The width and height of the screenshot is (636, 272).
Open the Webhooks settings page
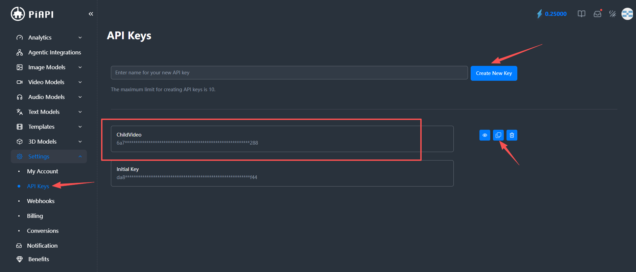point(41,201)
